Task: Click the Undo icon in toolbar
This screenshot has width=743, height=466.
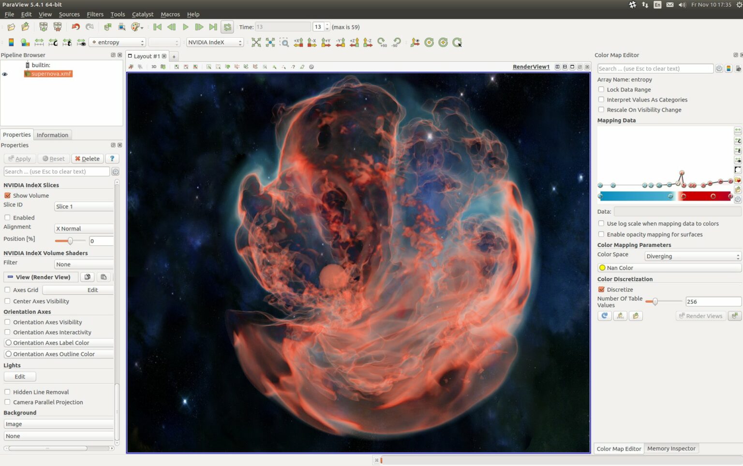Action: tap(75, 27)
